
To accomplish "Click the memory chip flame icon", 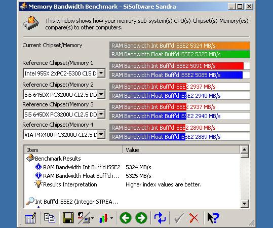I will point(31,23).
